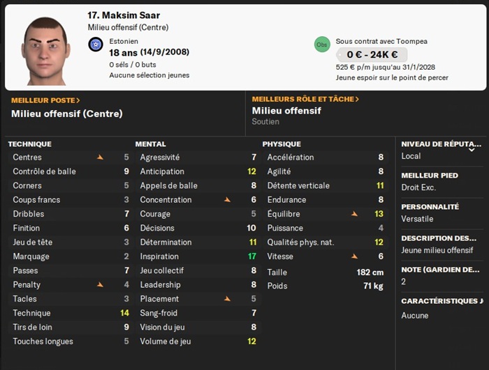Click the Technique column header
489x370 pixels.
[x=29, y=144]
